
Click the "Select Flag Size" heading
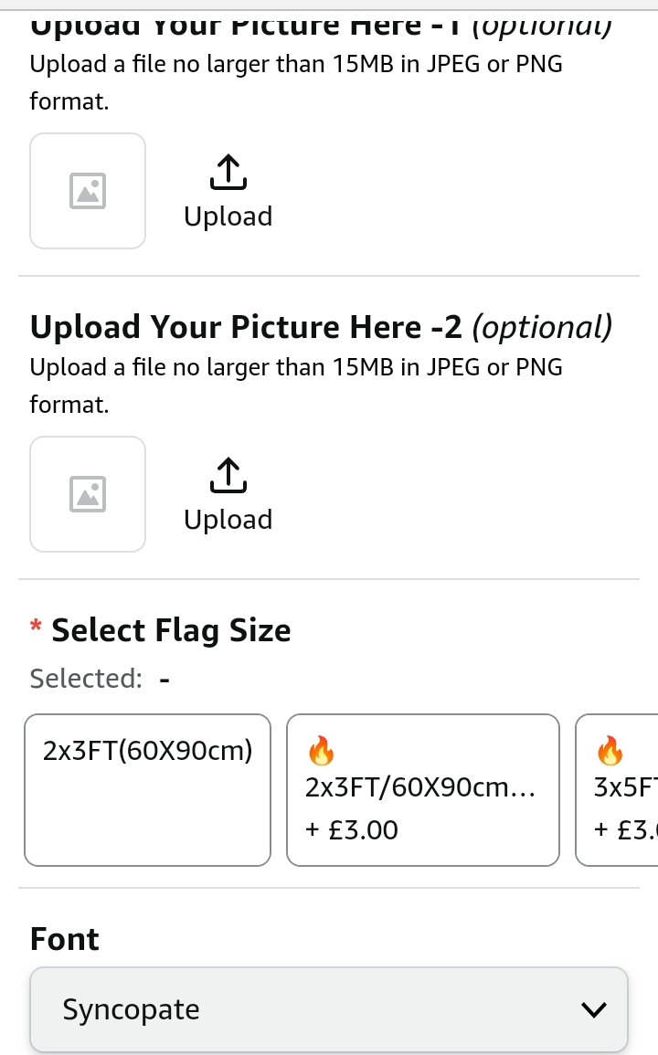(171, 630)
